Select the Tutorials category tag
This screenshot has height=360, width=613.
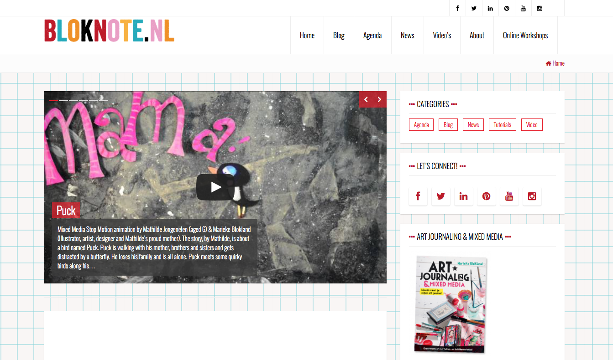click(503, 125)
